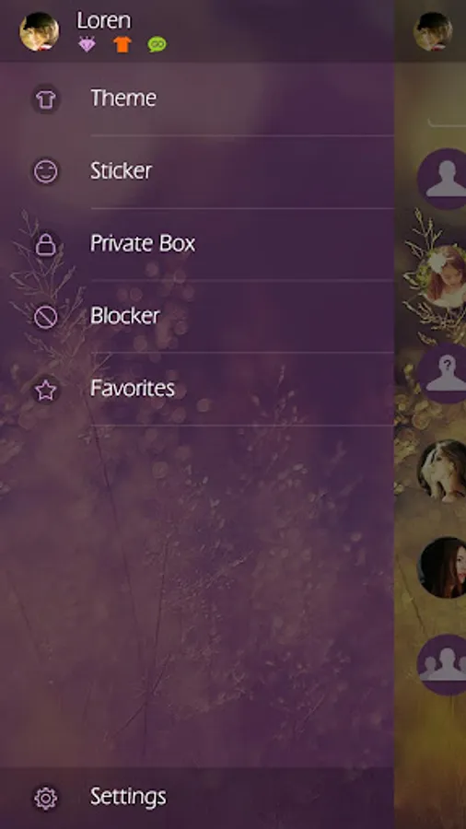Select the Private Box lock icon
The width and height of the screenshot is (466, 829).
coord(45,244)
